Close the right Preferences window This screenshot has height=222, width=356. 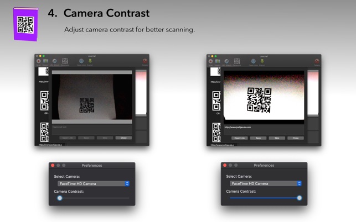pyautogui.click(x=225, y=165)
